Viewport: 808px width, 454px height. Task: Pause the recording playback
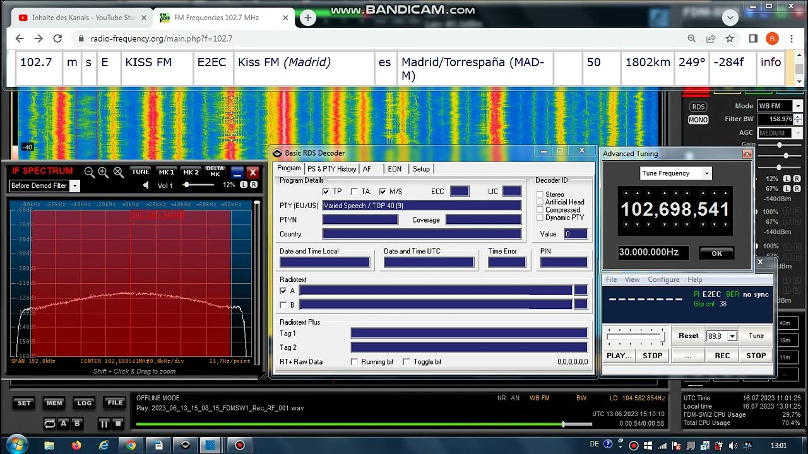(x=104, y=424)
